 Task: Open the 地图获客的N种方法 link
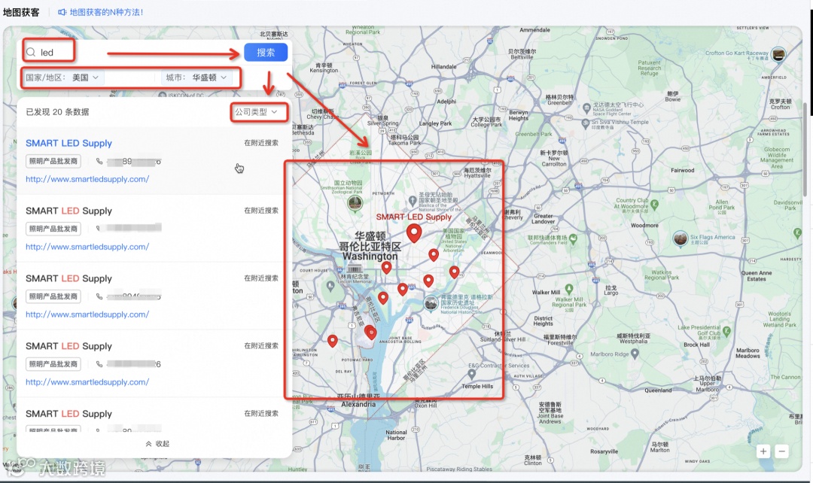coord(106,12)
